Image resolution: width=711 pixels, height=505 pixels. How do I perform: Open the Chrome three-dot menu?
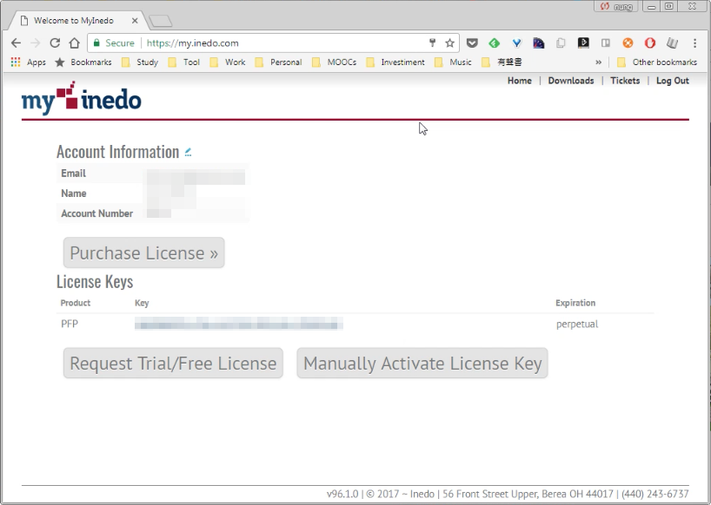(x=694, y=43)
